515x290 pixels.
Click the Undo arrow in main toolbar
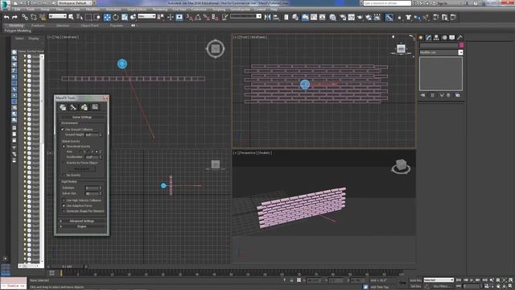(x=6, y=17)
